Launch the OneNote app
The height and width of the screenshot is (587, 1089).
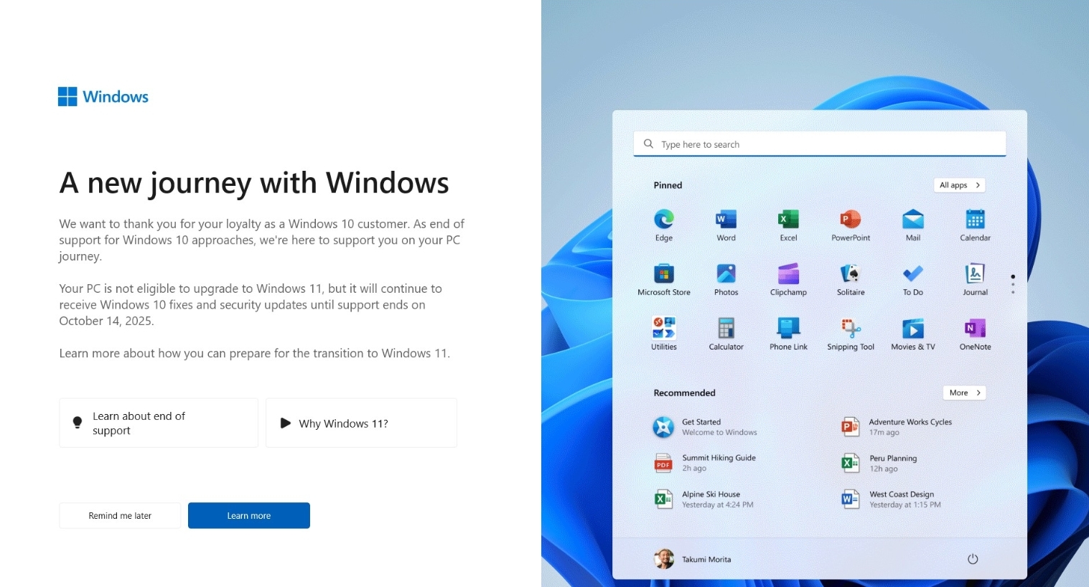[x=975, y=328]
